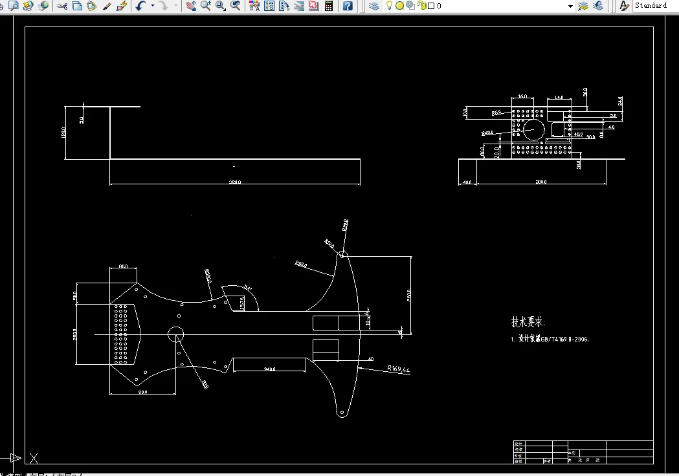Expand the redo history dropdown arrow

point(175,6)
